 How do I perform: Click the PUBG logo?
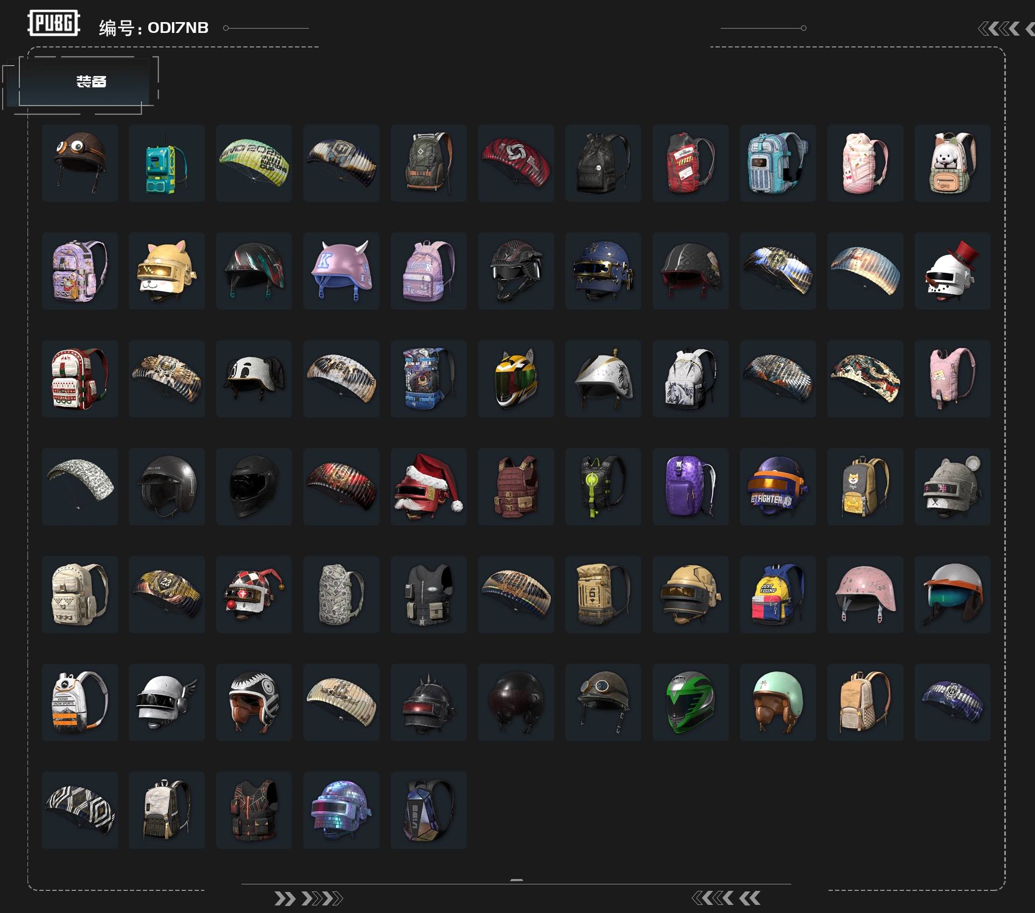[x=53, y=23]
